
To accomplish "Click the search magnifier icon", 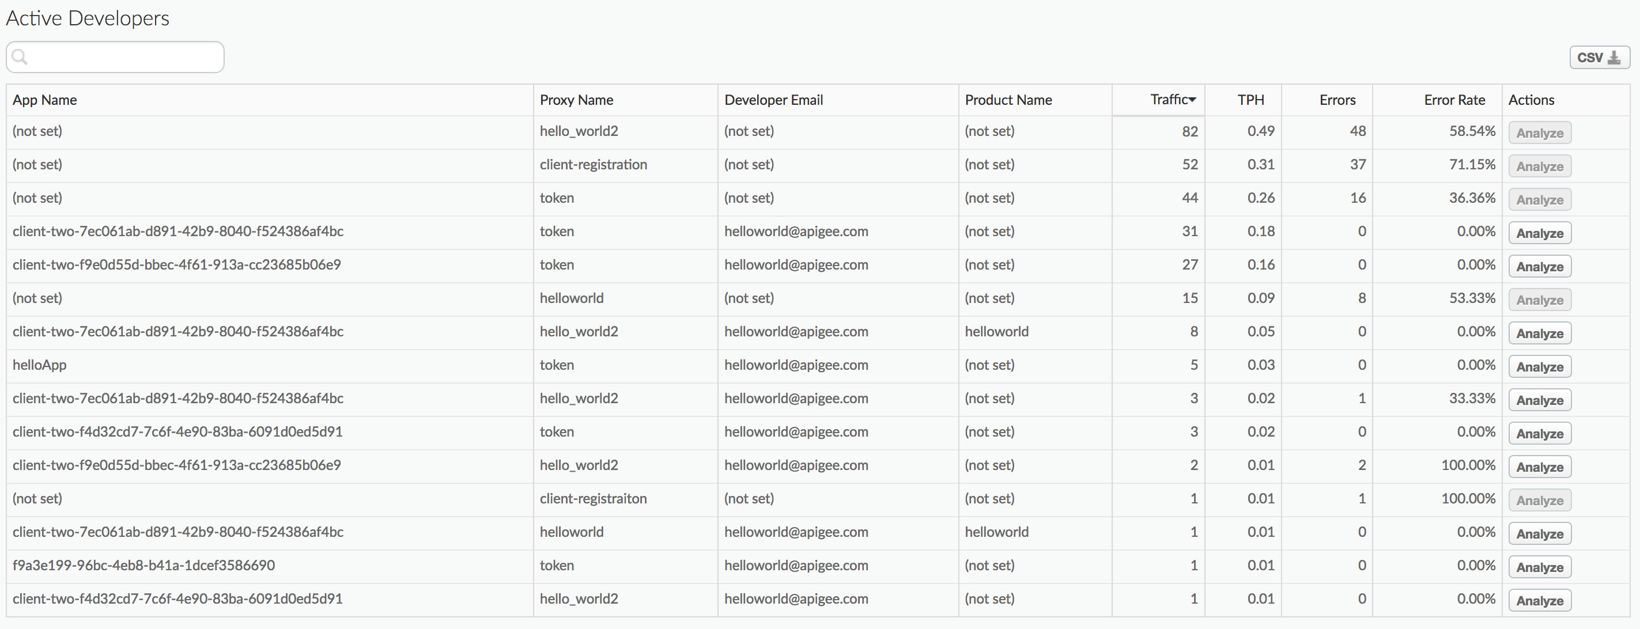I will click(20, 56).
